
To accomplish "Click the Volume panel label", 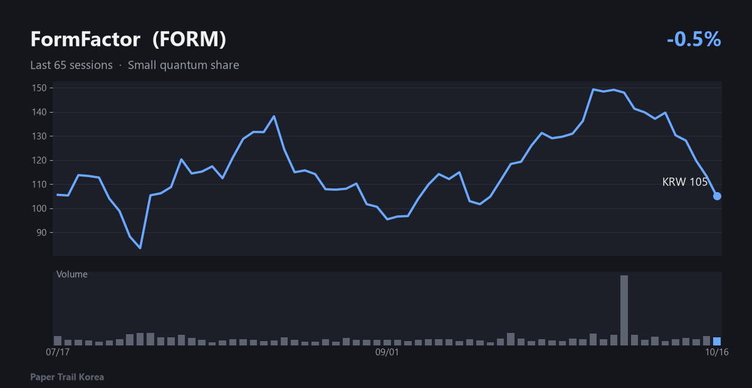I will click(x=72, y=274).
